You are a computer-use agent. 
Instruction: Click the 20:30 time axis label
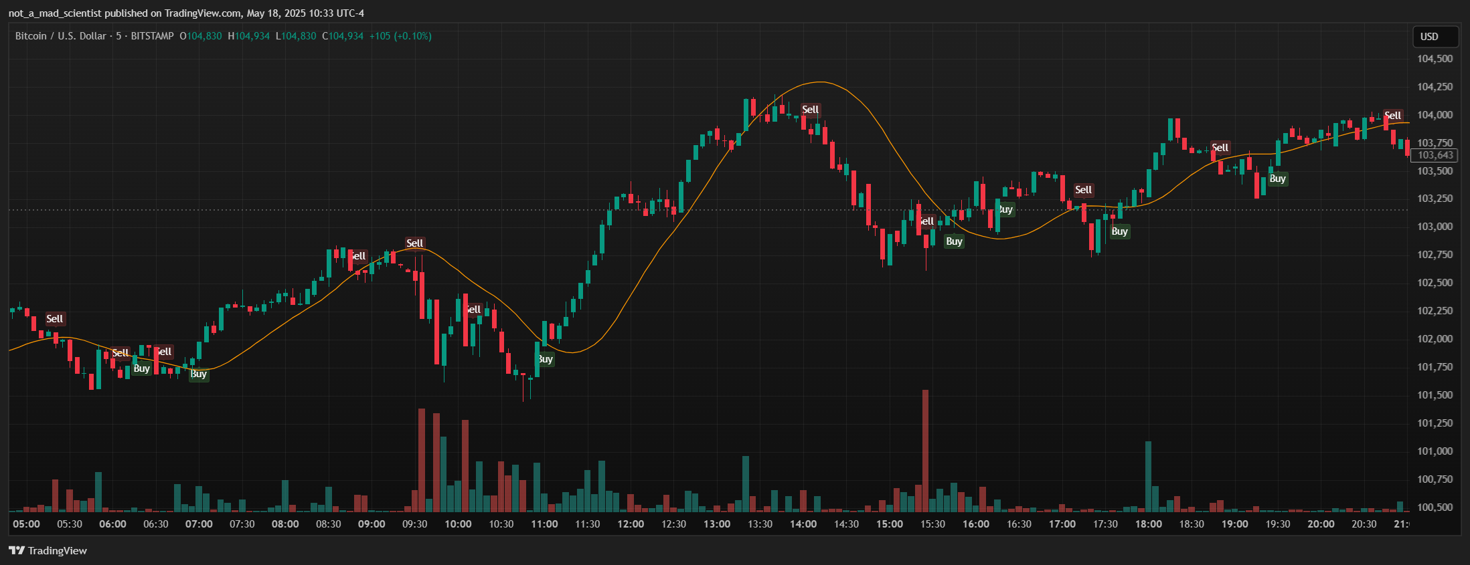pos(1364,524)
